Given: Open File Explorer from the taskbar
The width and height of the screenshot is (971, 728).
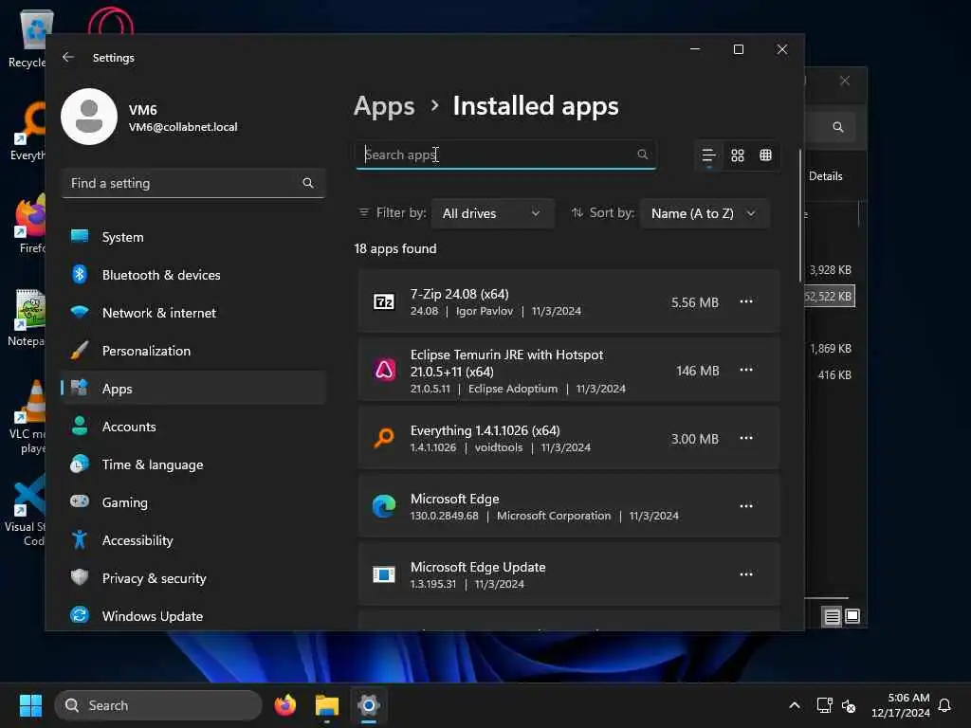Looking at the screenshot, I should tap(327, 705).
